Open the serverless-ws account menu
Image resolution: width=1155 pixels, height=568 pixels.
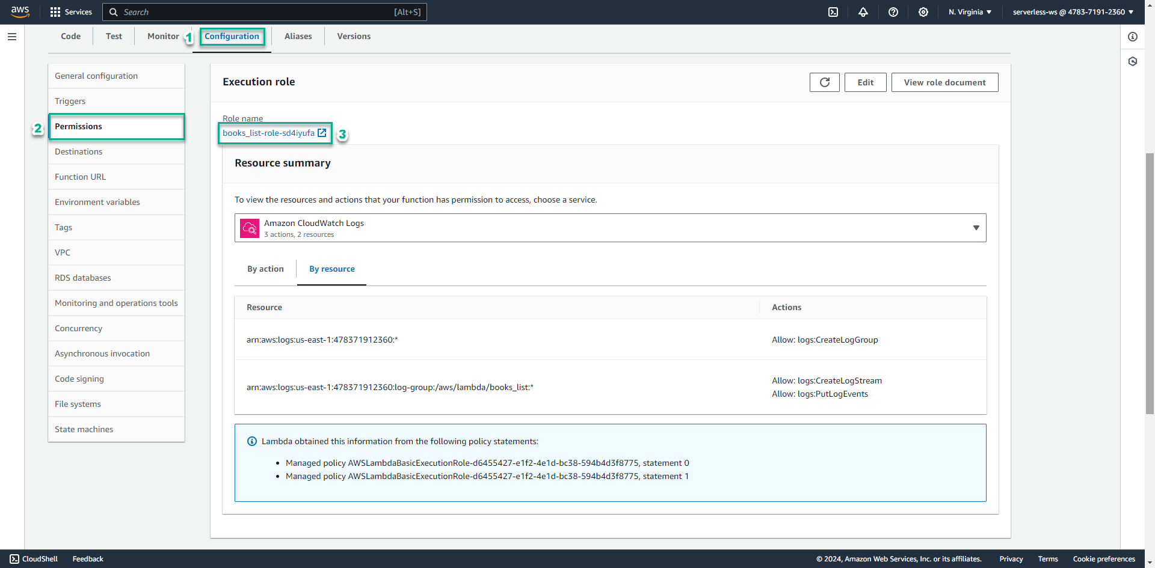click(1073, 12)
